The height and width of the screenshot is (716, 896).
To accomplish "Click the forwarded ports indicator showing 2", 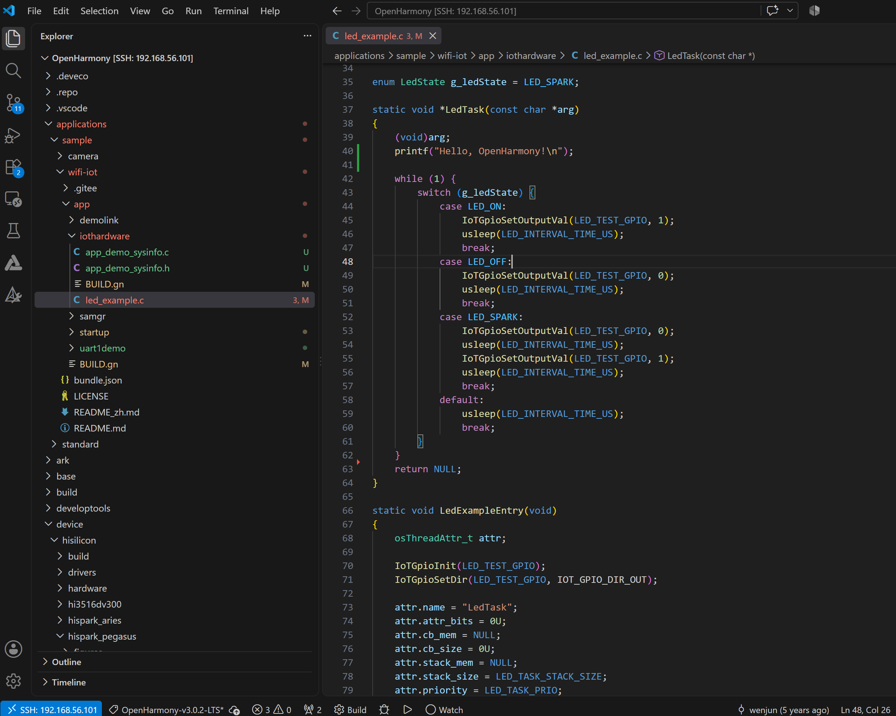I will [x=313, y=709].
